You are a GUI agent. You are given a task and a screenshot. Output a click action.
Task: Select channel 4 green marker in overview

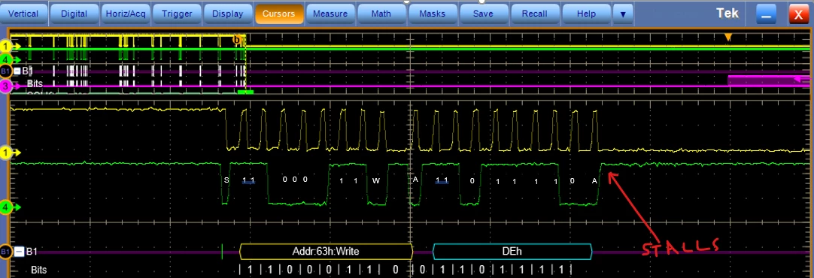coord(6,59)
